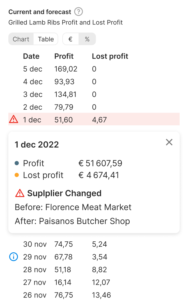188x300 pixels.
Task: Close the 1 dec 2022 detail popup
Action: [169, 142]
